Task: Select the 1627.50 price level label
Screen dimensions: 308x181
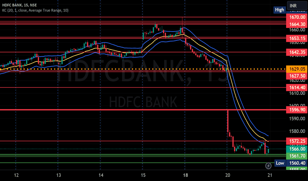Action: click(297, 76)
